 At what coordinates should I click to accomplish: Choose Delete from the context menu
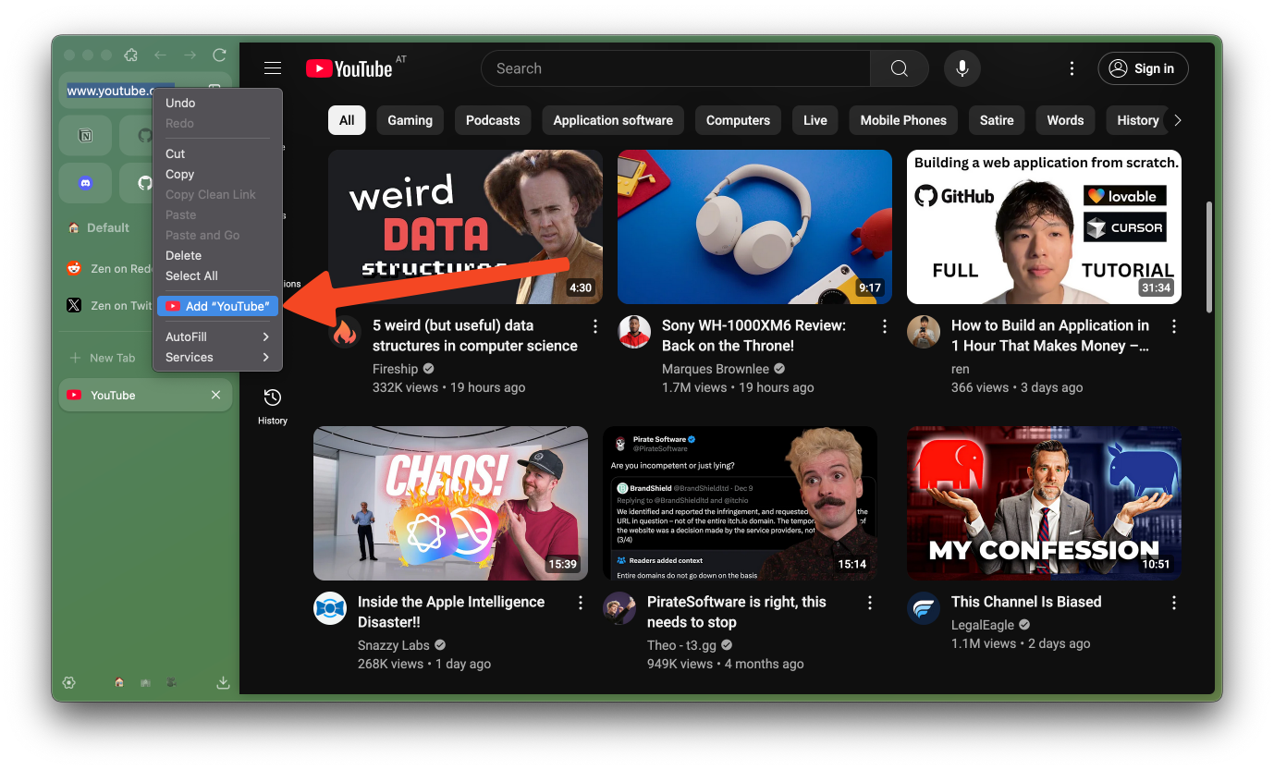[x=217, y=255]
